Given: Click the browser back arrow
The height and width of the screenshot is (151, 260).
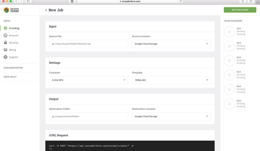Looking at the screenshot, I should (x=16, y=1).
